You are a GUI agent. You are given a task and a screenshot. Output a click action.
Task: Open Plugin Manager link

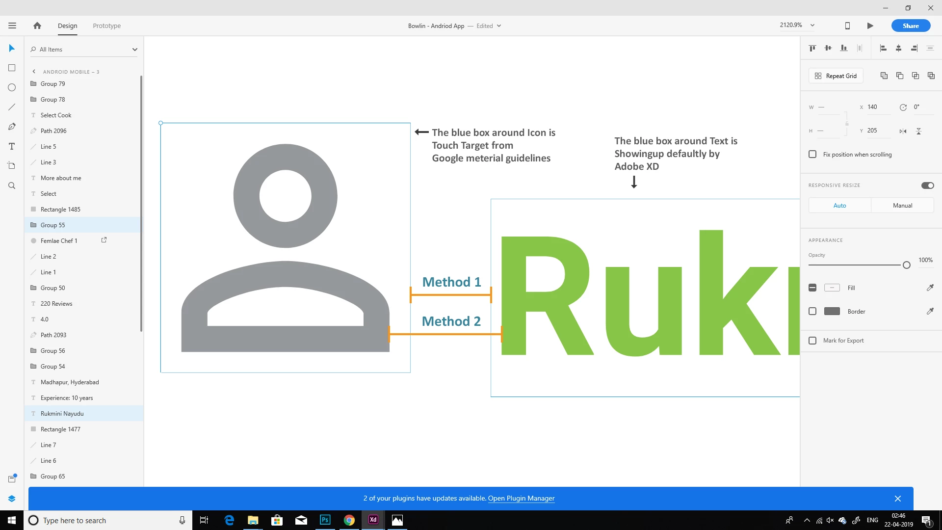coord(521,498)
